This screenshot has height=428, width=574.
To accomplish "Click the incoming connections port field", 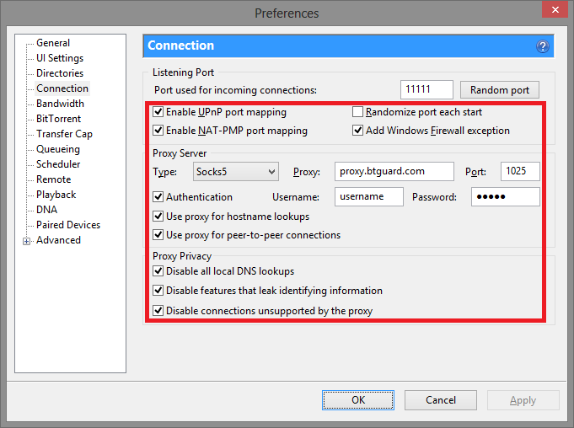I will click(426, 90).
